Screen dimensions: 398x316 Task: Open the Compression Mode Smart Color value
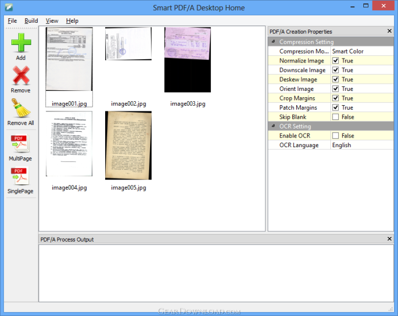362,51
